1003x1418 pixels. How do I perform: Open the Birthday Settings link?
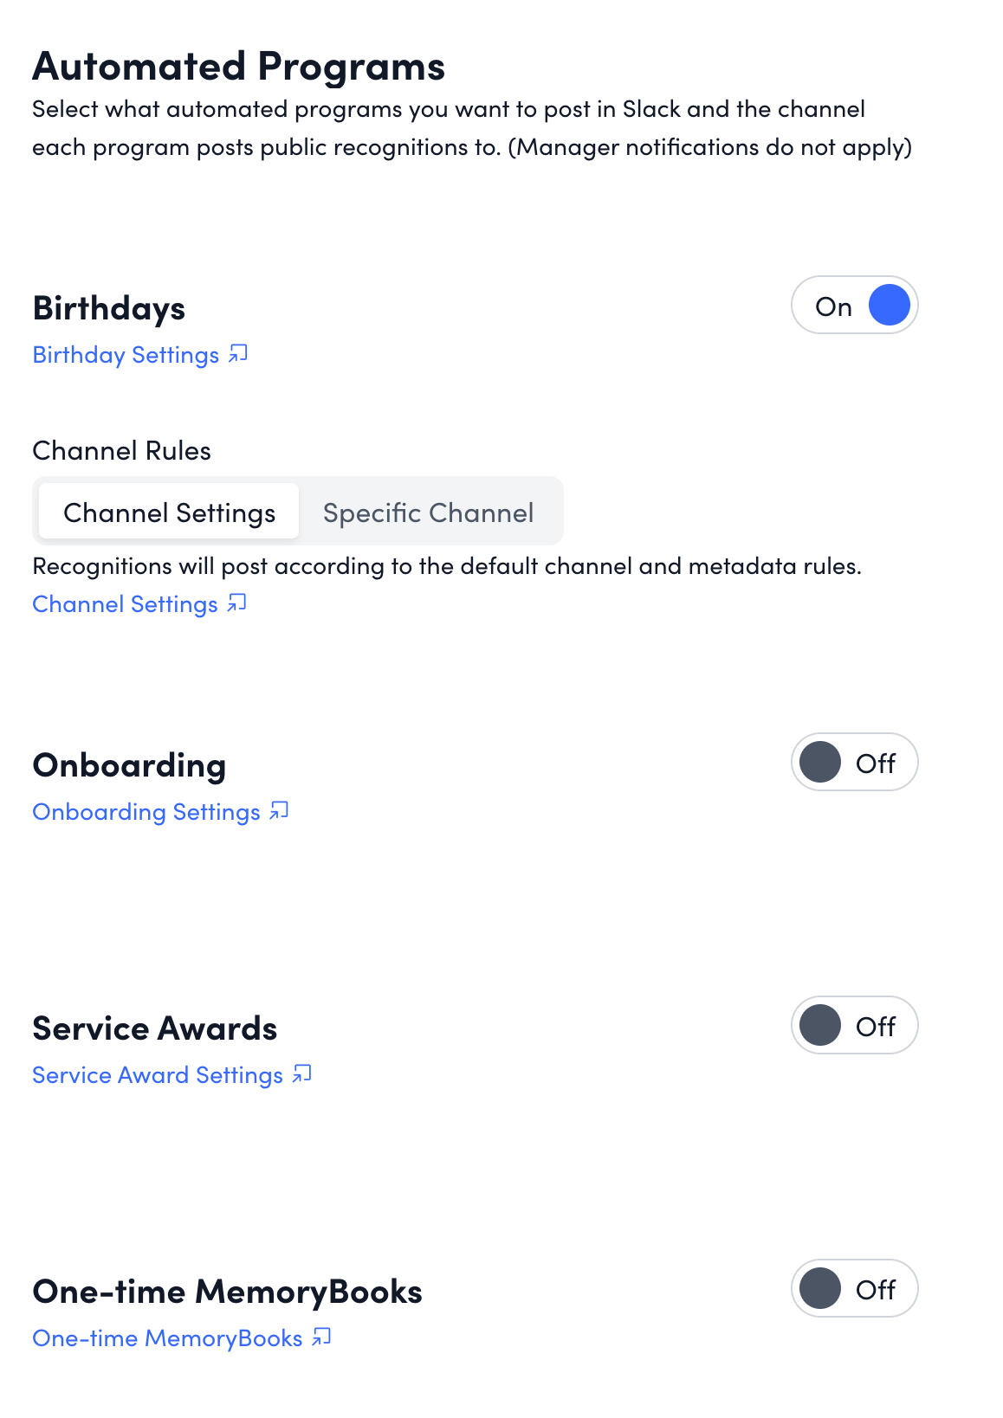coord(126,355)
